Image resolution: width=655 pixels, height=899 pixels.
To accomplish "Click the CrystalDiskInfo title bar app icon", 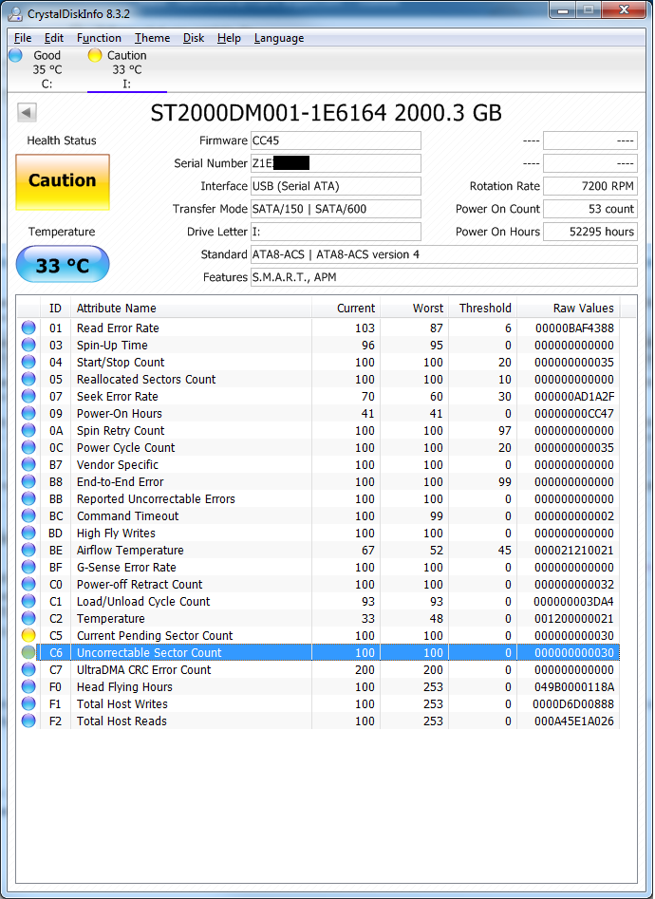I will 15,14.
